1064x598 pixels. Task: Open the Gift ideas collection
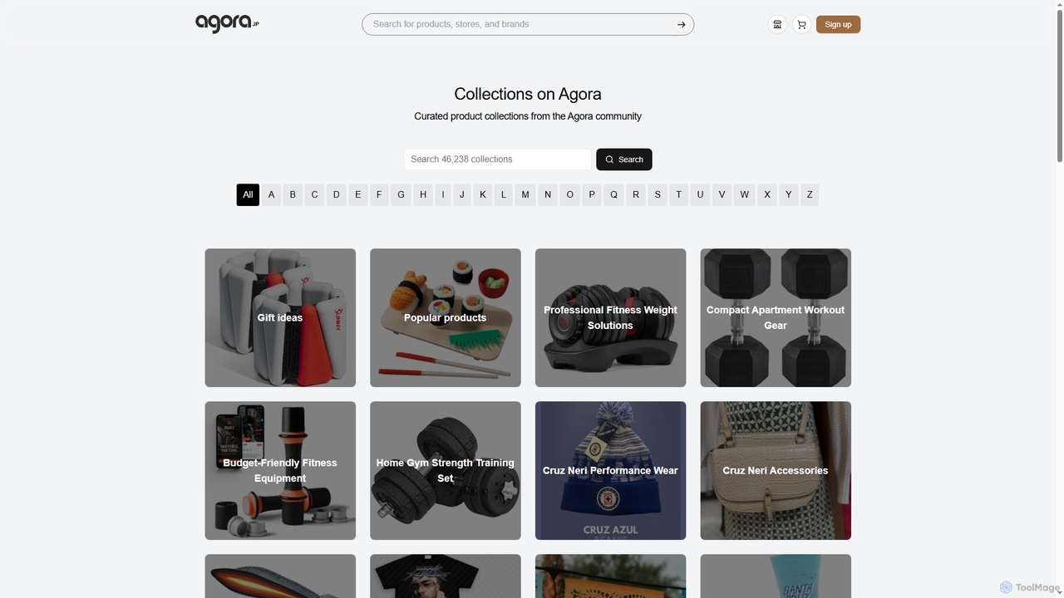(x=280, y=317)
